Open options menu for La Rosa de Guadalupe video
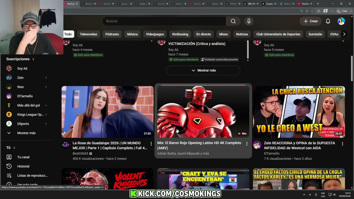The image size is (354, 199). (x=151, y=144)
